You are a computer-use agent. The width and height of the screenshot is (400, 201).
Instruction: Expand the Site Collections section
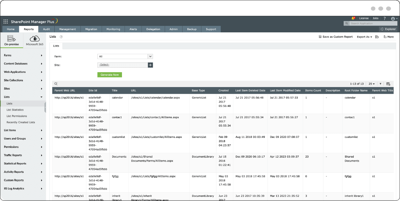coord(23,80)
